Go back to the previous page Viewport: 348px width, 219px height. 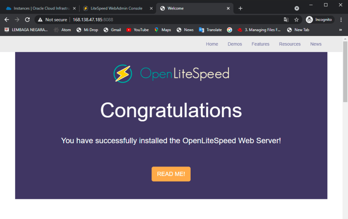(7, 20)
